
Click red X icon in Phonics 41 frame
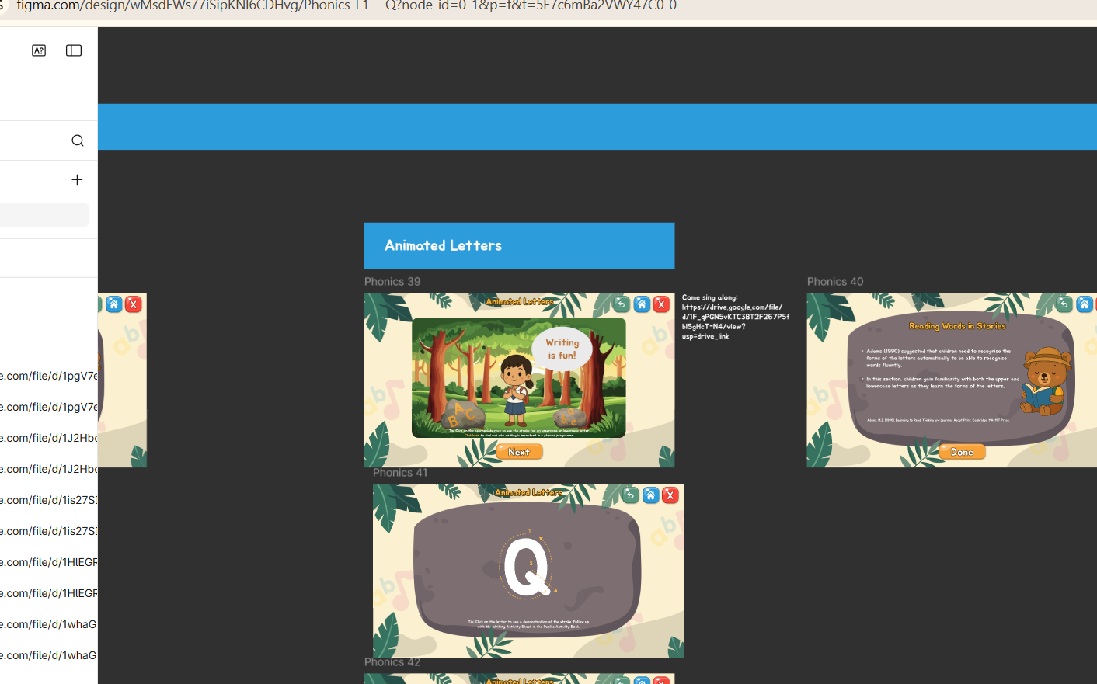(x=670, y=495)
